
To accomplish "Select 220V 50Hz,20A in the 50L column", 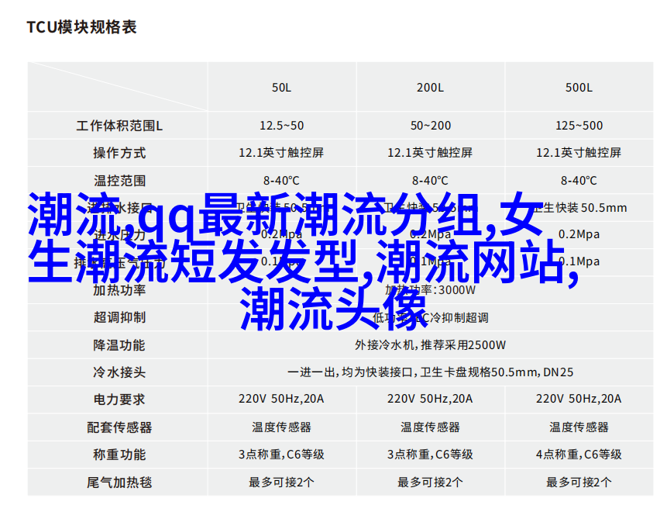I will [281, 399].
